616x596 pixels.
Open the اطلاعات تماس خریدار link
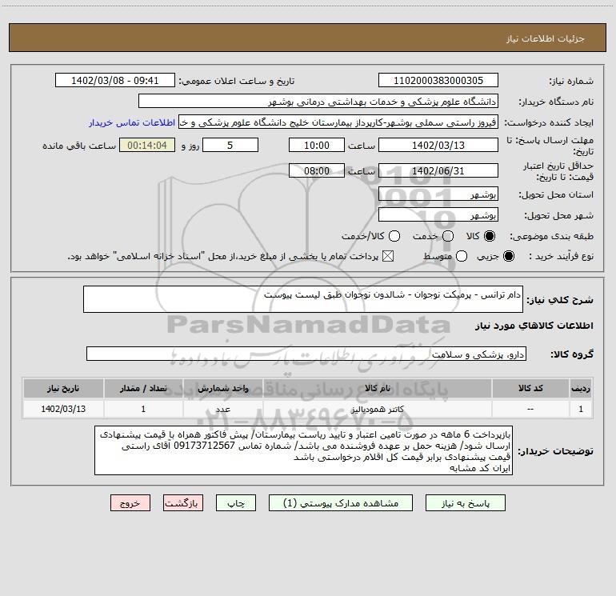(x=132, y=122)
